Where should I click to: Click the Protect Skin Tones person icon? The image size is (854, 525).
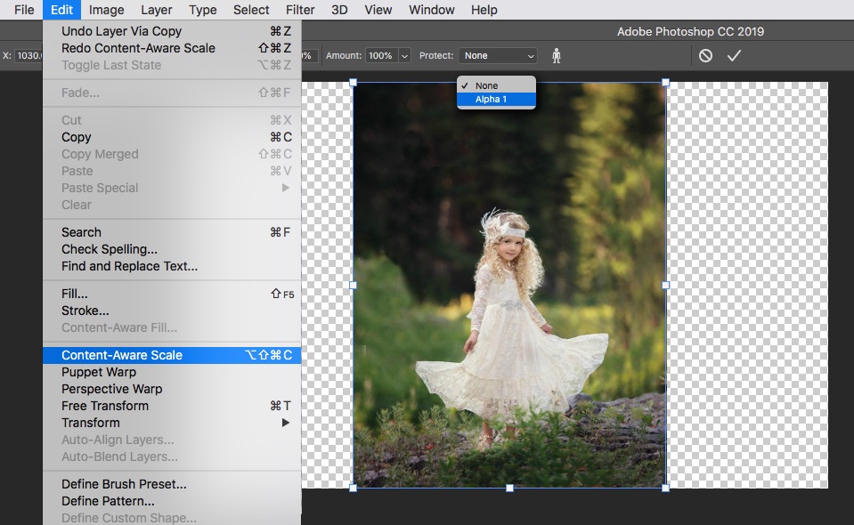click(x=557, y=55)
